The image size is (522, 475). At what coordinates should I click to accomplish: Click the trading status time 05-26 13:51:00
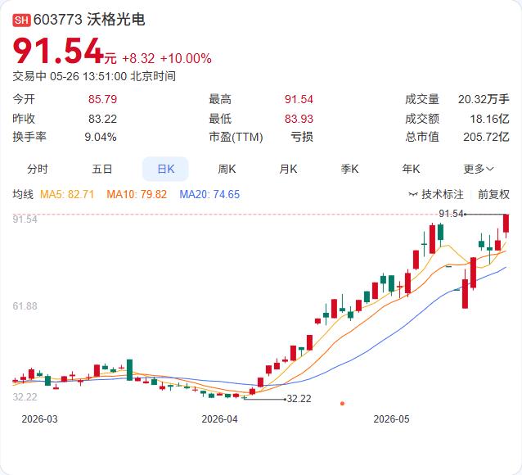88,76
